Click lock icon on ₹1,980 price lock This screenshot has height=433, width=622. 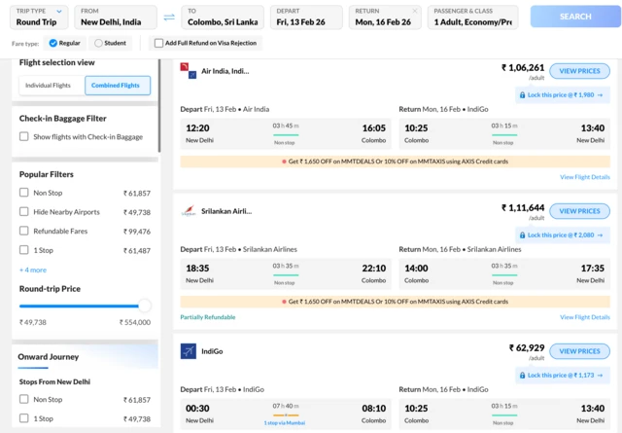(523, 95)
